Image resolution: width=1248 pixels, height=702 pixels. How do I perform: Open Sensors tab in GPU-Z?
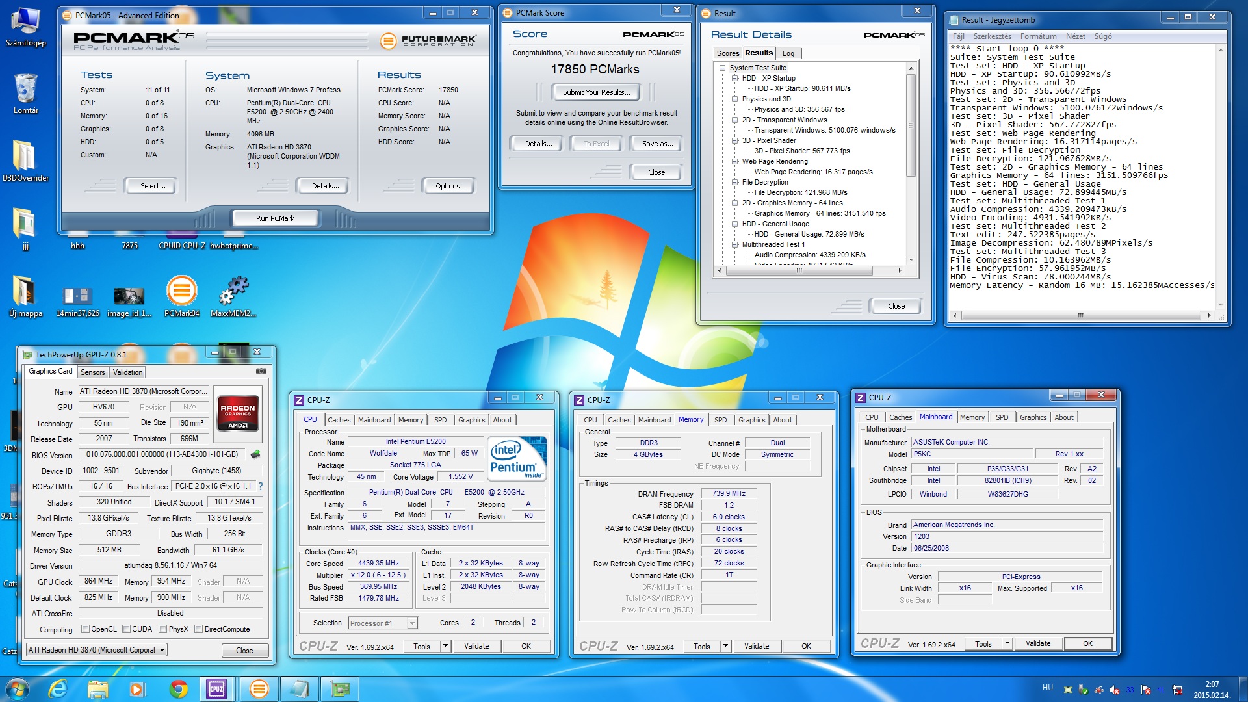pyautogui.click(x=92, y=372)
